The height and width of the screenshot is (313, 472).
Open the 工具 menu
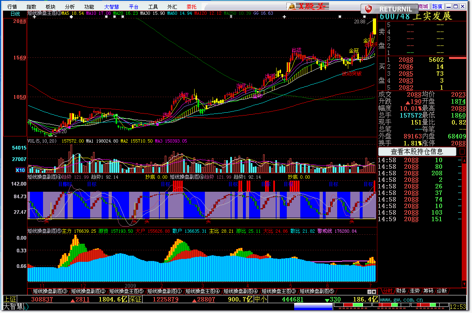click(153, 7)
